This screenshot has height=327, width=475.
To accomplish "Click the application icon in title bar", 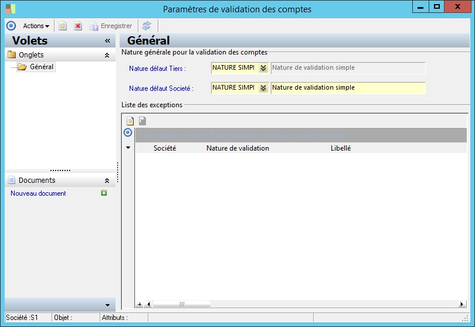I will [x=11, y=9].
